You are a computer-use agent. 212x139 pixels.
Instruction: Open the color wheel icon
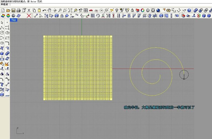pyautogui.click(x=142, y=10)
